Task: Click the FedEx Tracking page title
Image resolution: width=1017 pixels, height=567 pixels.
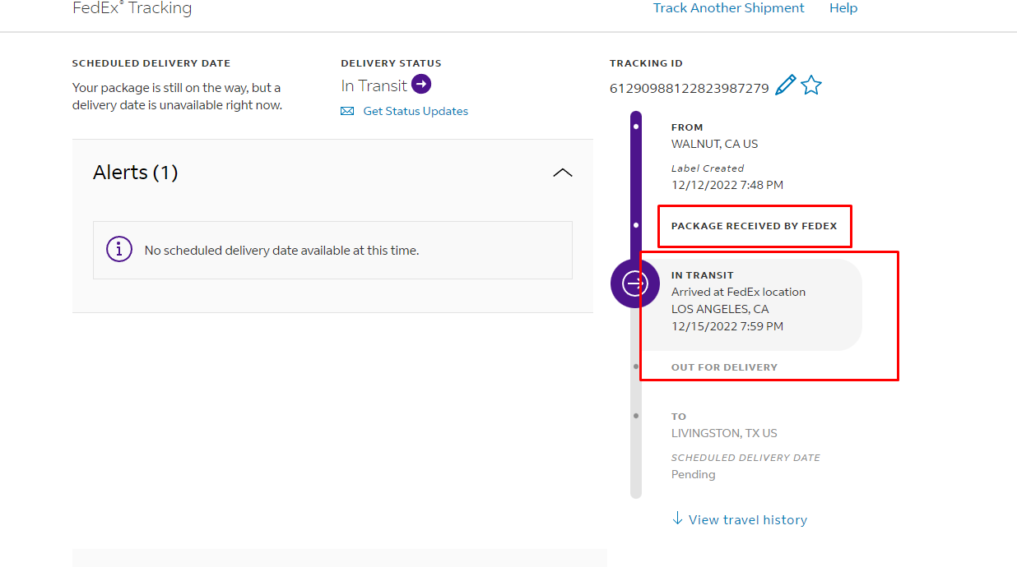Action: (132, 9)
